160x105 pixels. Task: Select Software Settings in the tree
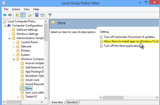click(x=27, y=30)
